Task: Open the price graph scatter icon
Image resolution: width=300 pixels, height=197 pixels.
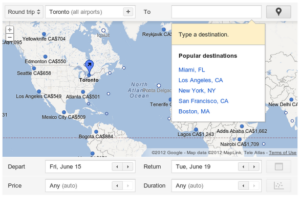Action: (x=278, y=186)
